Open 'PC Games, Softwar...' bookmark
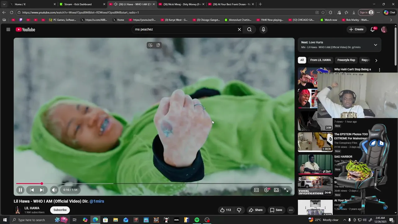Screen dimensions: 398x224 tap(62, 20)
